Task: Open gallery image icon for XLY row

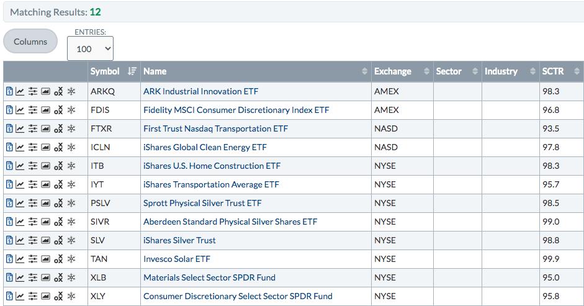Action: pos(45,296)
